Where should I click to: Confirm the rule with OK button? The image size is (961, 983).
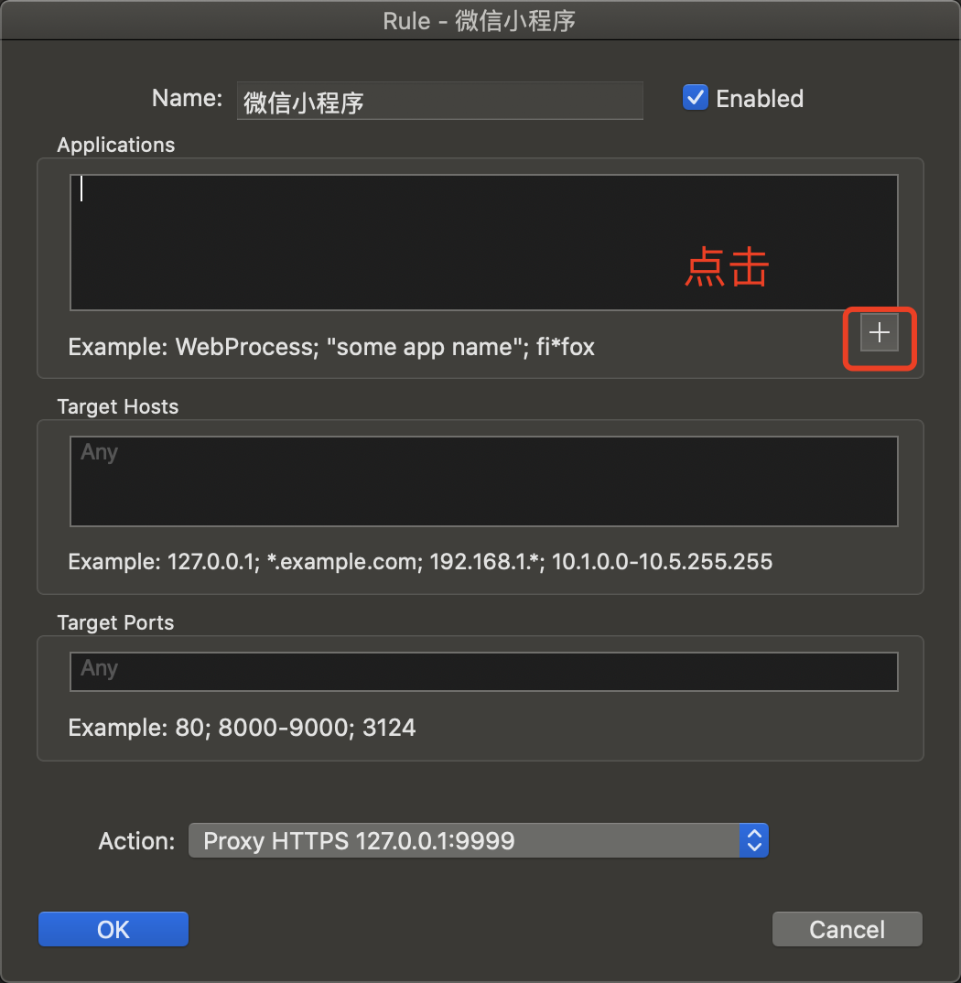coord(113,929)
